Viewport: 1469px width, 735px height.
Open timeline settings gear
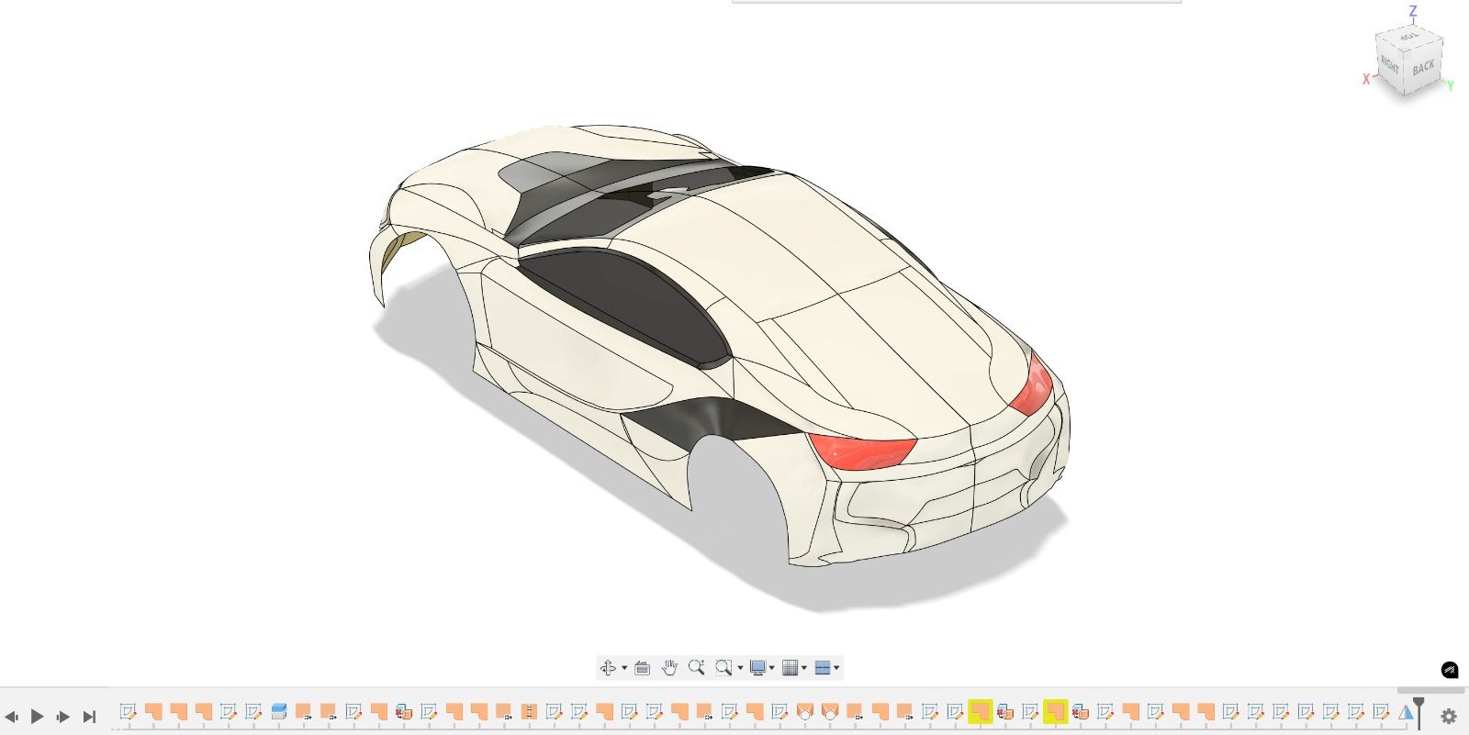point(1449,716)
